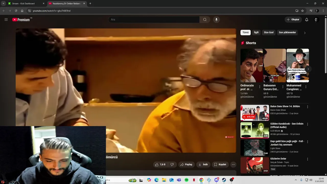The width and height of the screenshot is (327, 184).
Task: Select the Son yüklenenler filter chip
Action: click(x=287, y=32)
